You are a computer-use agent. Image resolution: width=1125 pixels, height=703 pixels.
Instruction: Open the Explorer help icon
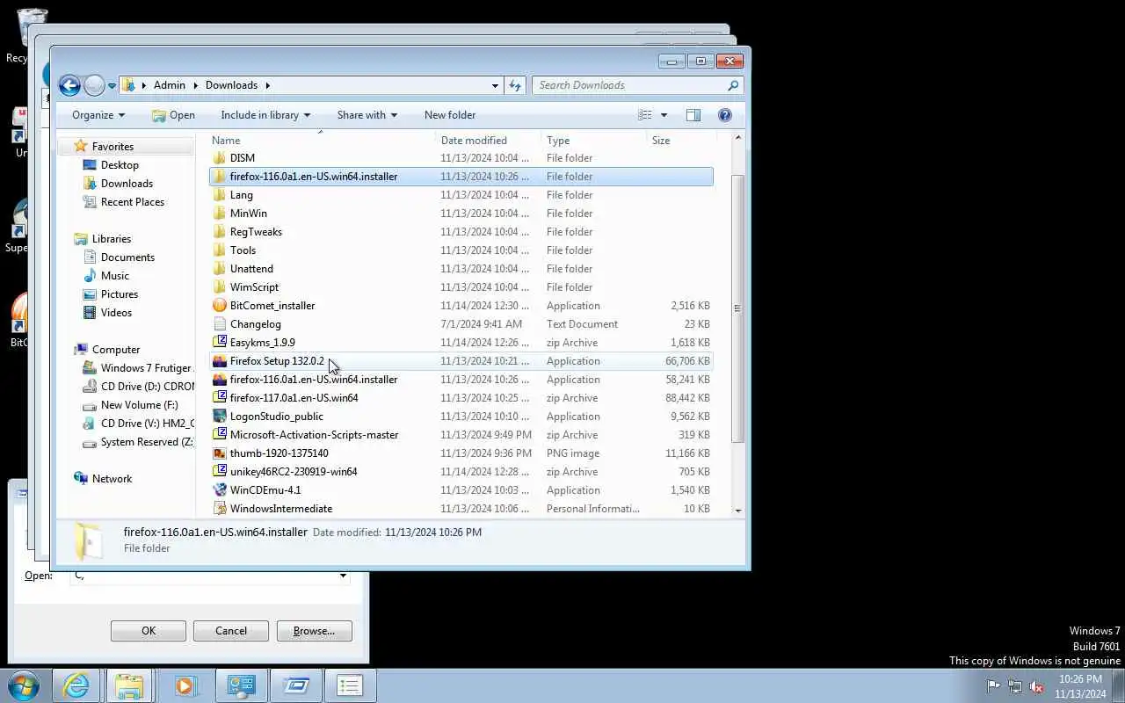click(x=725, y=115)
